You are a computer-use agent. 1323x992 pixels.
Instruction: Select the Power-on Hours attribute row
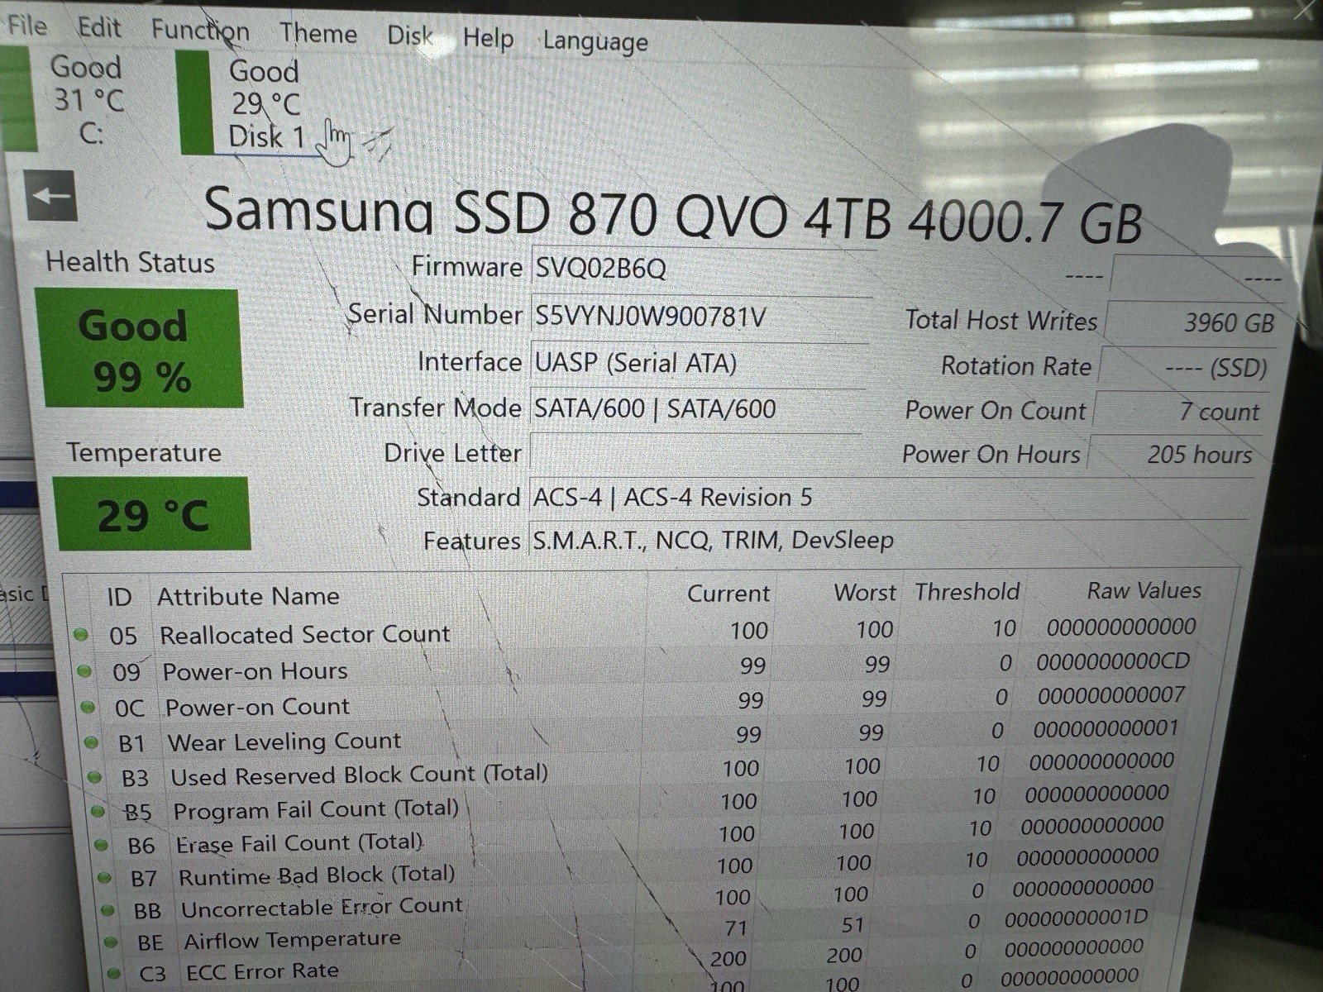637,667
